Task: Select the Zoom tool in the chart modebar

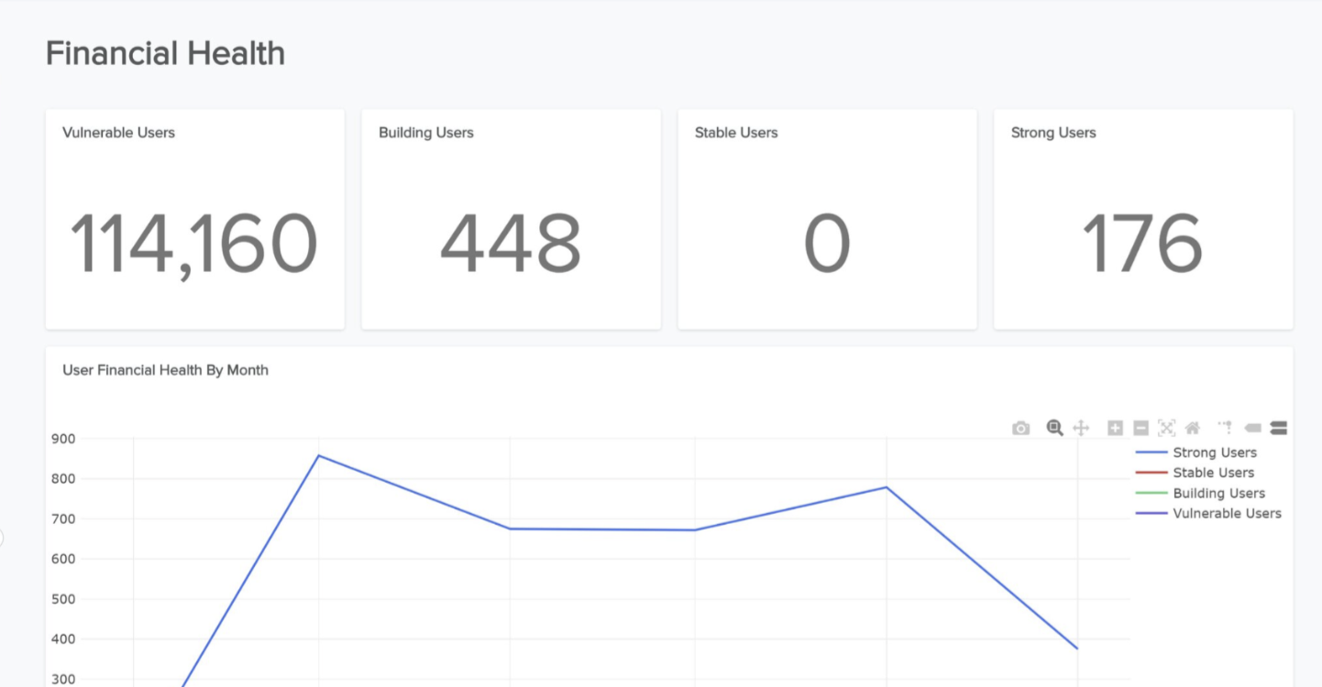Action: pyautogui.click(x=1054, y=427)
